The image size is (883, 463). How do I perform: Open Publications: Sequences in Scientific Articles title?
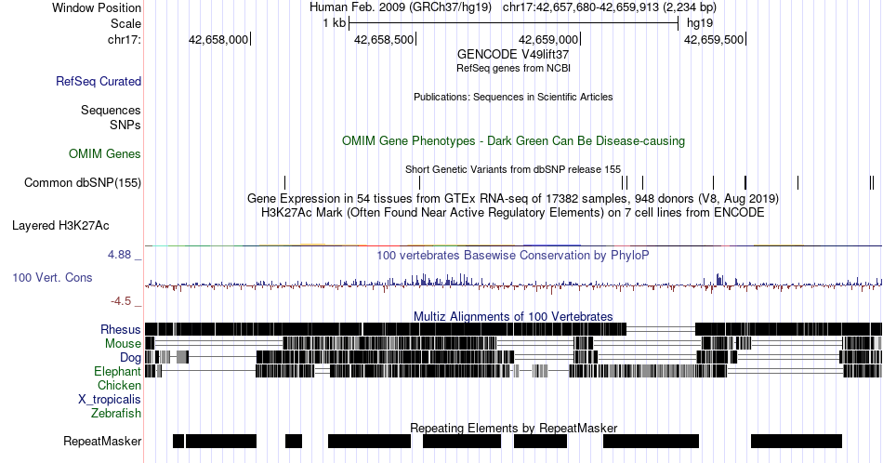pos(513,97)
